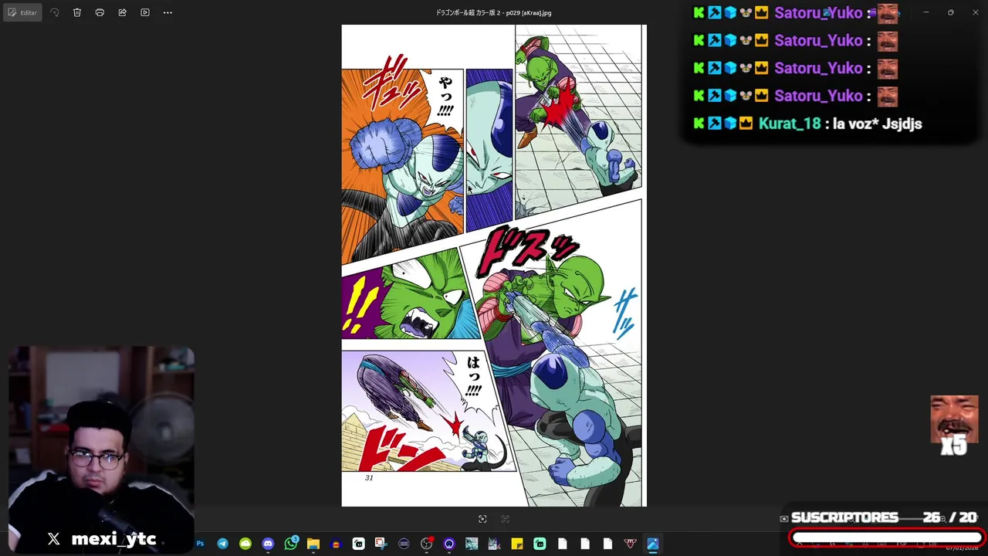Print the image with the printer icon
This screenshot has width=988, height=556.
coord(100,12)
